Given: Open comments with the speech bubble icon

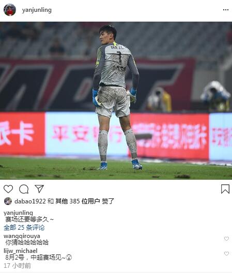Looking at the screenshot, I should pos(24,189).
